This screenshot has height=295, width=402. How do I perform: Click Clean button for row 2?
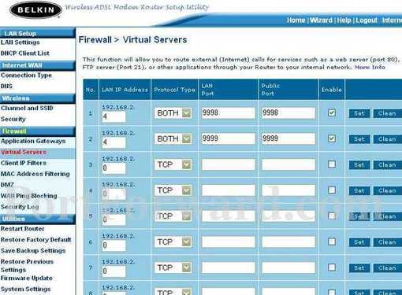point(387,139)
